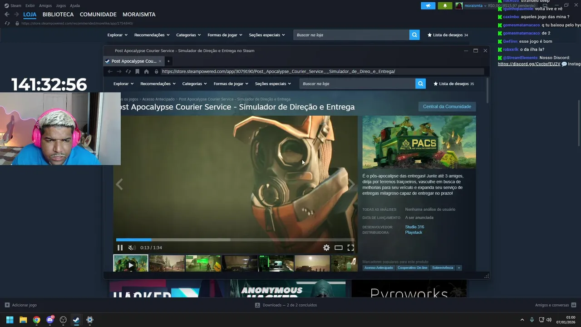Screen dimensions: 581x327
Task: Click the main window back arrow
Action: tap(7, 15)
